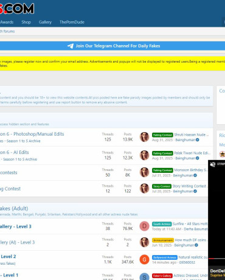Open the Gallery navigation item
Screen dimensions: 225x280
pos(45,22)
